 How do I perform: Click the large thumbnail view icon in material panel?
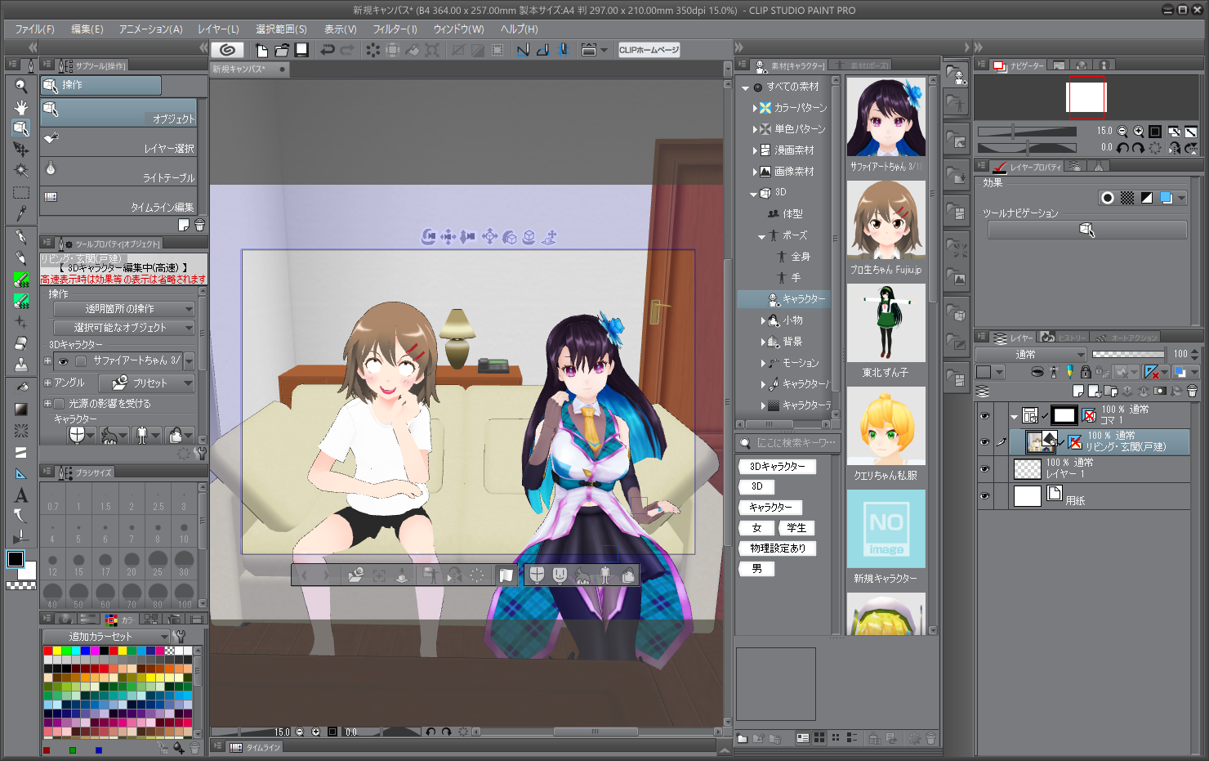819,737
